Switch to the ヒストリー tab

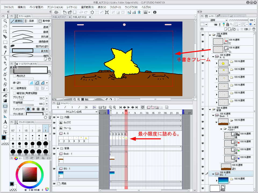[224, 16]
